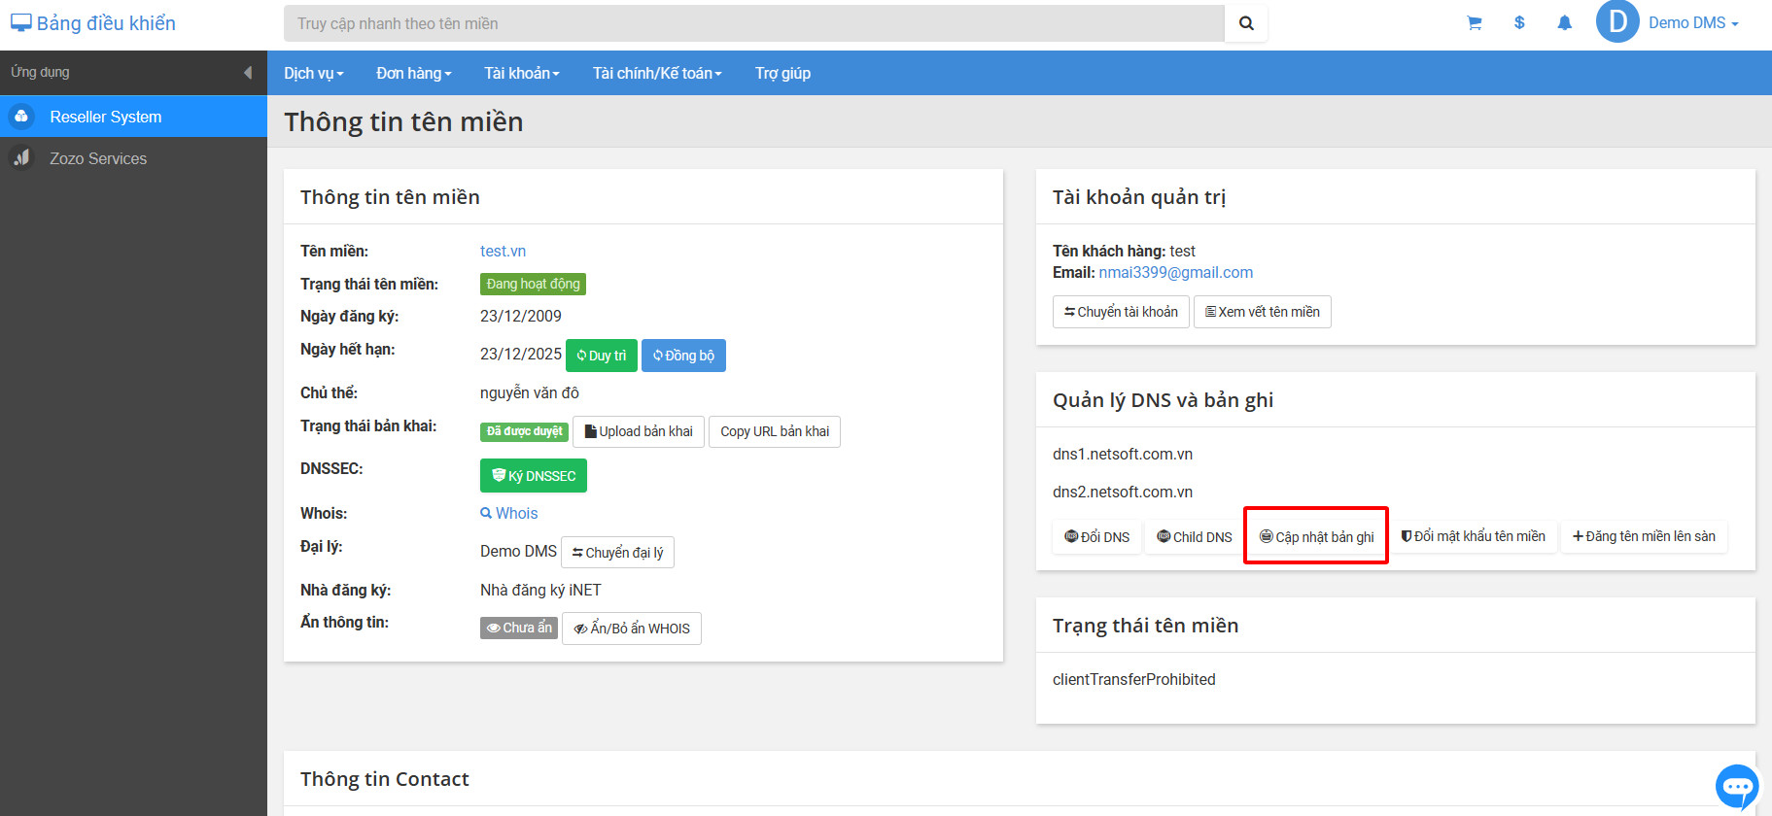Collapse the Ứng dụng sidebar arrow
Screen dimensions: 1772x816
247,73
